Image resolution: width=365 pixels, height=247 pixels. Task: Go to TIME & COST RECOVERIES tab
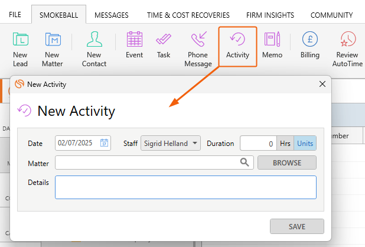click(x=188, y=15)
